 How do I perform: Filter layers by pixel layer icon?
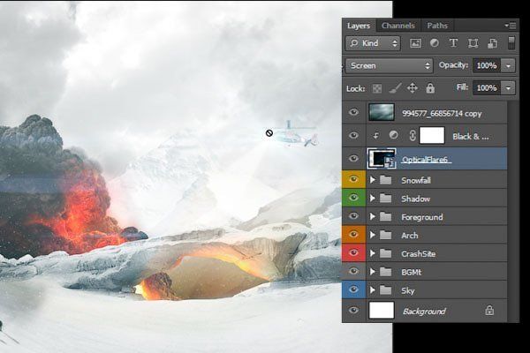[415, 43]
